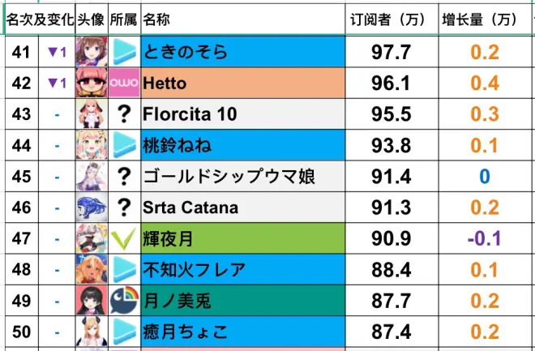Click the question mark icon beside Florcita 10
The width and height of the screenshot is (535, 351).
point(124,114)
